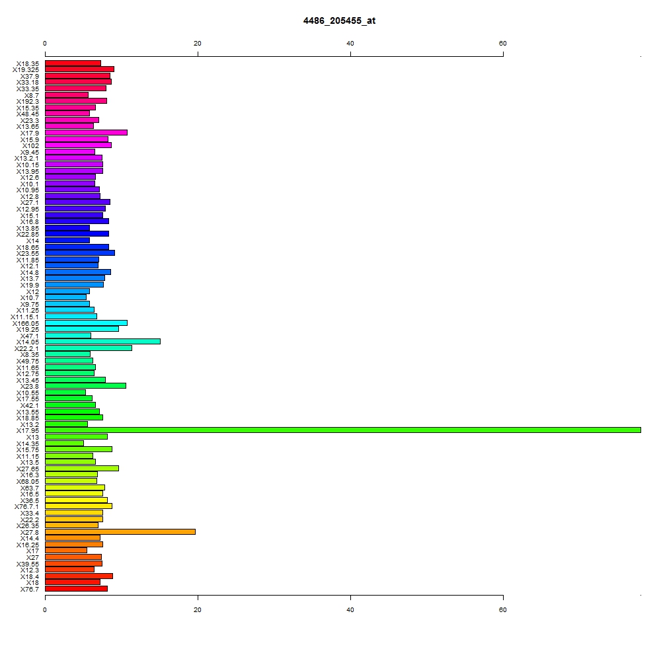Select the X76.7 row label

coord(30,590)
